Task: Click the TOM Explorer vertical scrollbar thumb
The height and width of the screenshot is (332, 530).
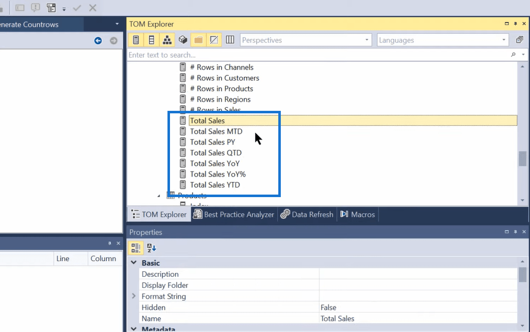Action: [522, 159]
